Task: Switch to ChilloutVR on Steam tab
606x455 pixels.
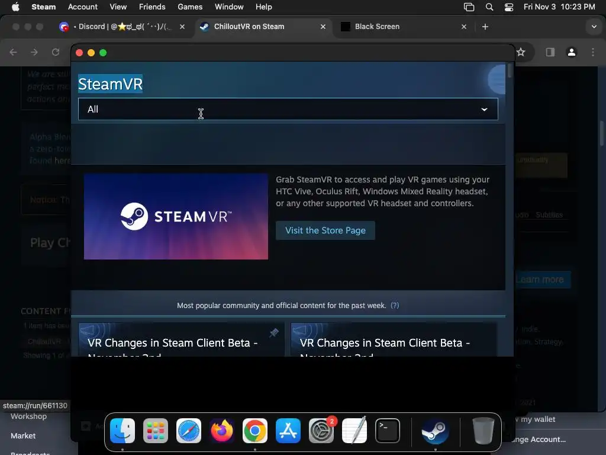Action: 263,26
